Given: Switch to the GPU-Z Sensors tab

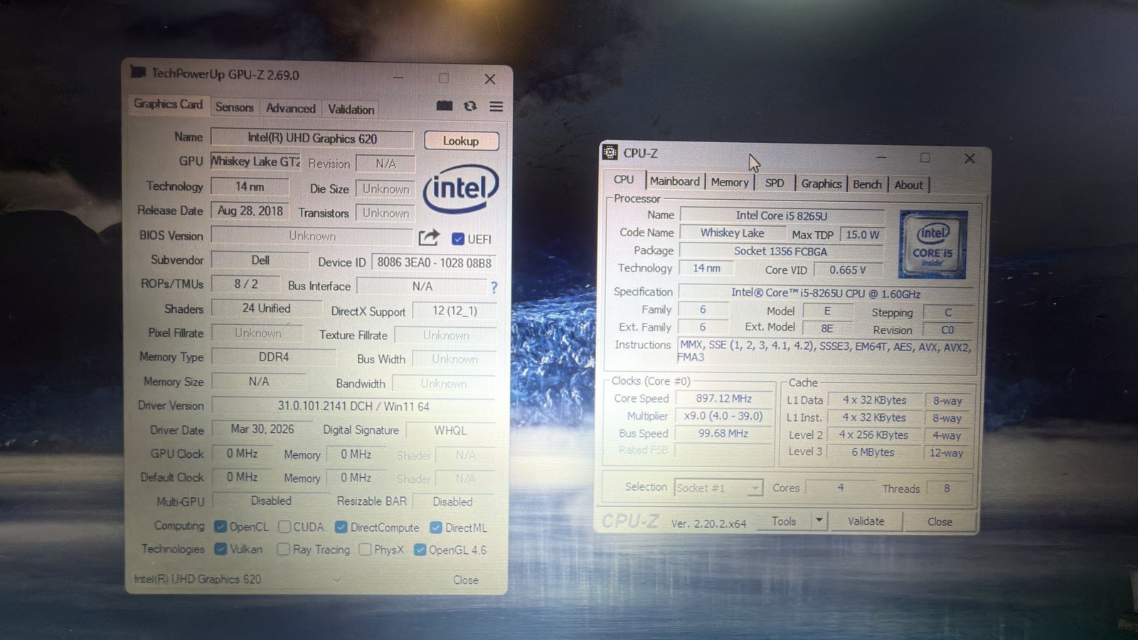Looking at the screenshot, I should coord(234,107).
